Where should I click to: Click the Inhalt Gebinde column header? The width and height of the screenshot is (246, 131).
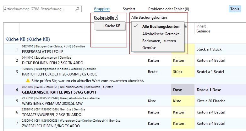(x=204, y=28)
